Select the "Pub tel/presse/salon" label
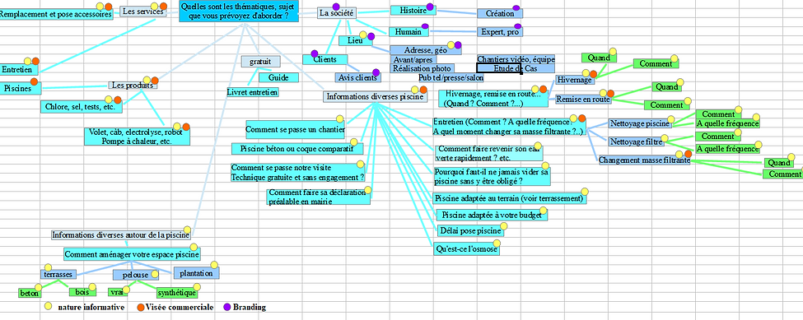803x320 pixels. pos(451,77)
